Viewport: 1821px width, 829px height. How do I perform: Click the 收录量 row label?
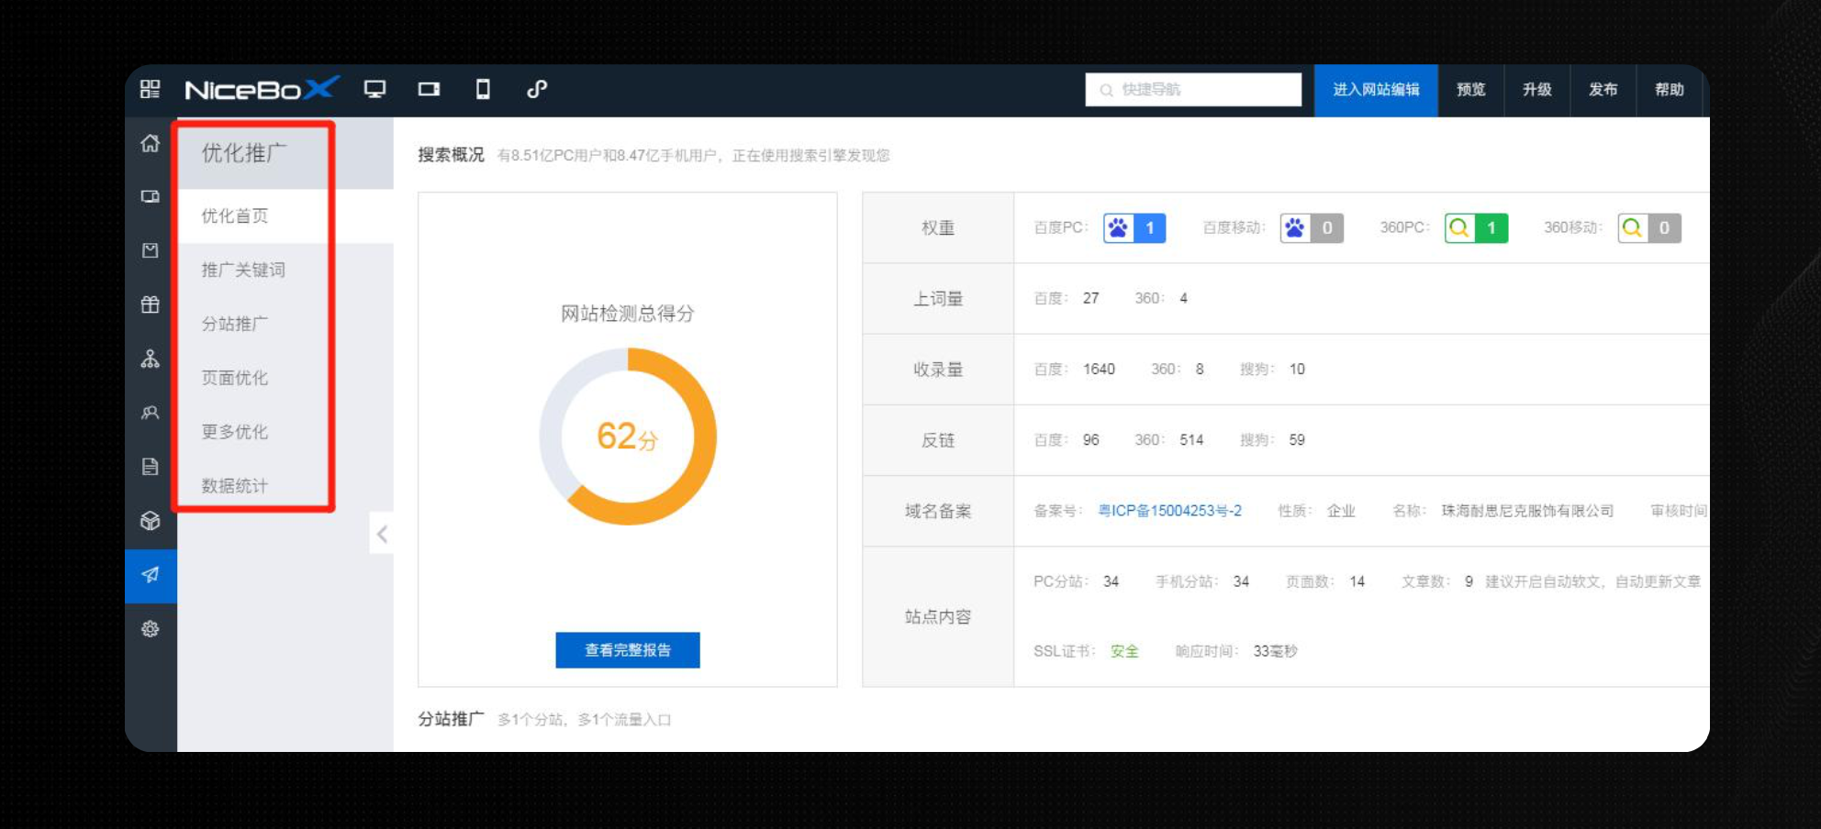pyautogui.click(x=938, y=370)
